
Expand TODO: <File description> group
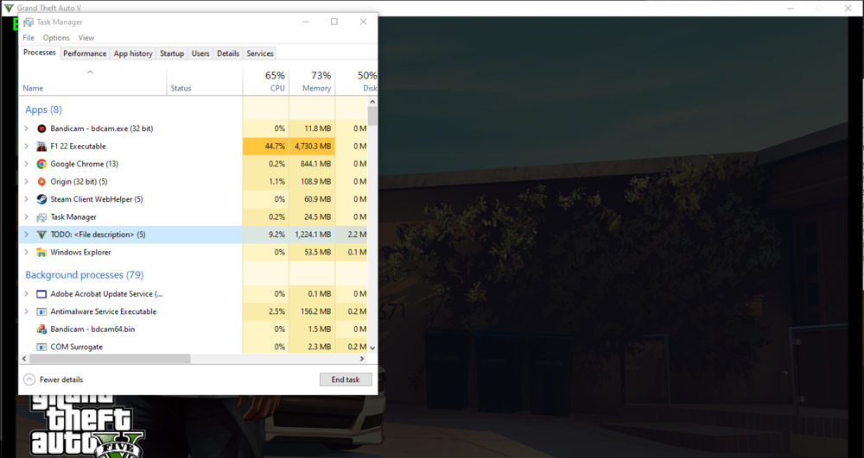tap(26, 235)
